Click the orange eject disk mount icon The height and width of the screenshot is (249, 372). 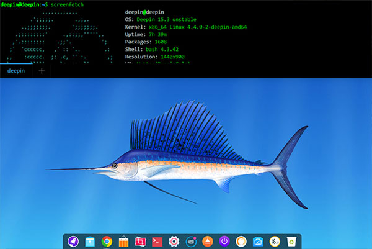click(208, 242)
